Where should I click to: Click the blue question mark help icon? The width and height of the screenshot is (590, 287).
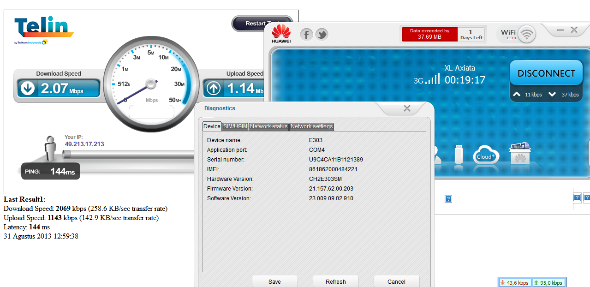(447, 199)
